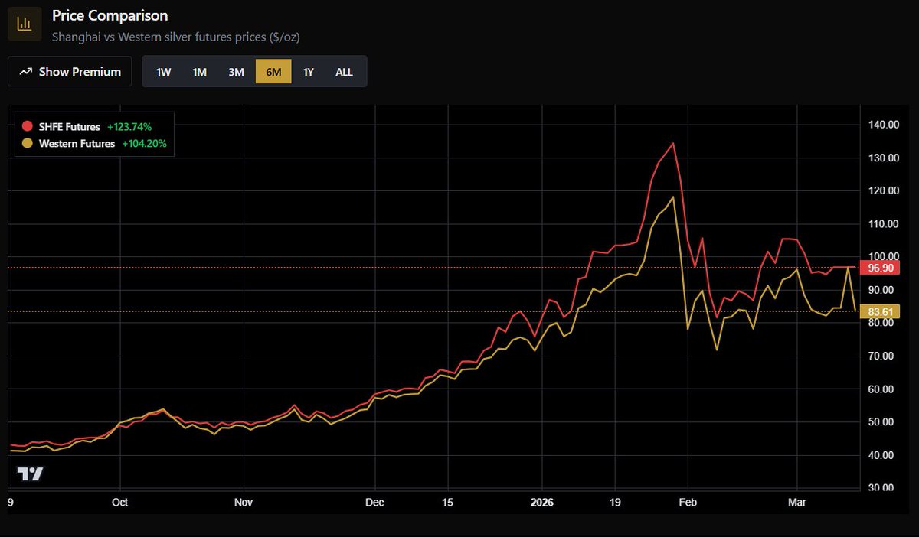The height and width of the screenshot is (537, 919).
Task: Toggle visibility of the Western Futures series
Action: pos(77,143)
